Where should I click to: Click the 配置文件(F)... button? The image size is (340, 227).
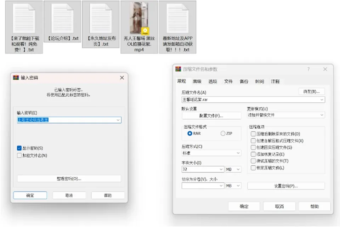click(x=211, y=115)
